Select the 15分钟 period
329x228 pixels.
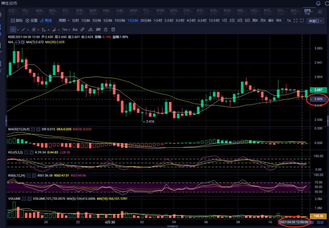pyautogui.click(x=133, y=21)
